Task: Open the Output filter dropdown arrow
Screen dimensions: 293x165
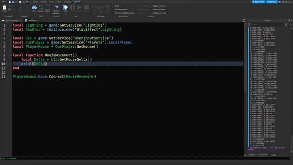Action: 282,24
